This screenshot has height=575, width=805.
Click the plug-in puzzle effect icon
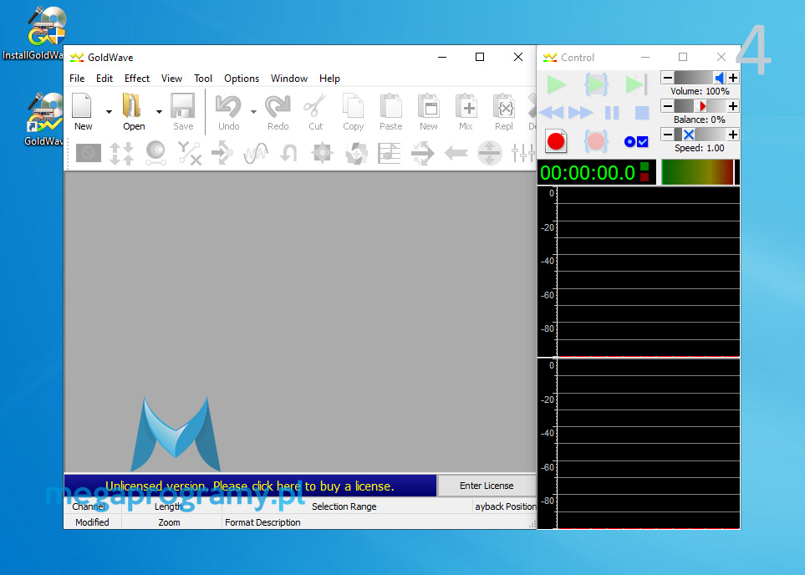pyautogui.click(x=356, y=153)
